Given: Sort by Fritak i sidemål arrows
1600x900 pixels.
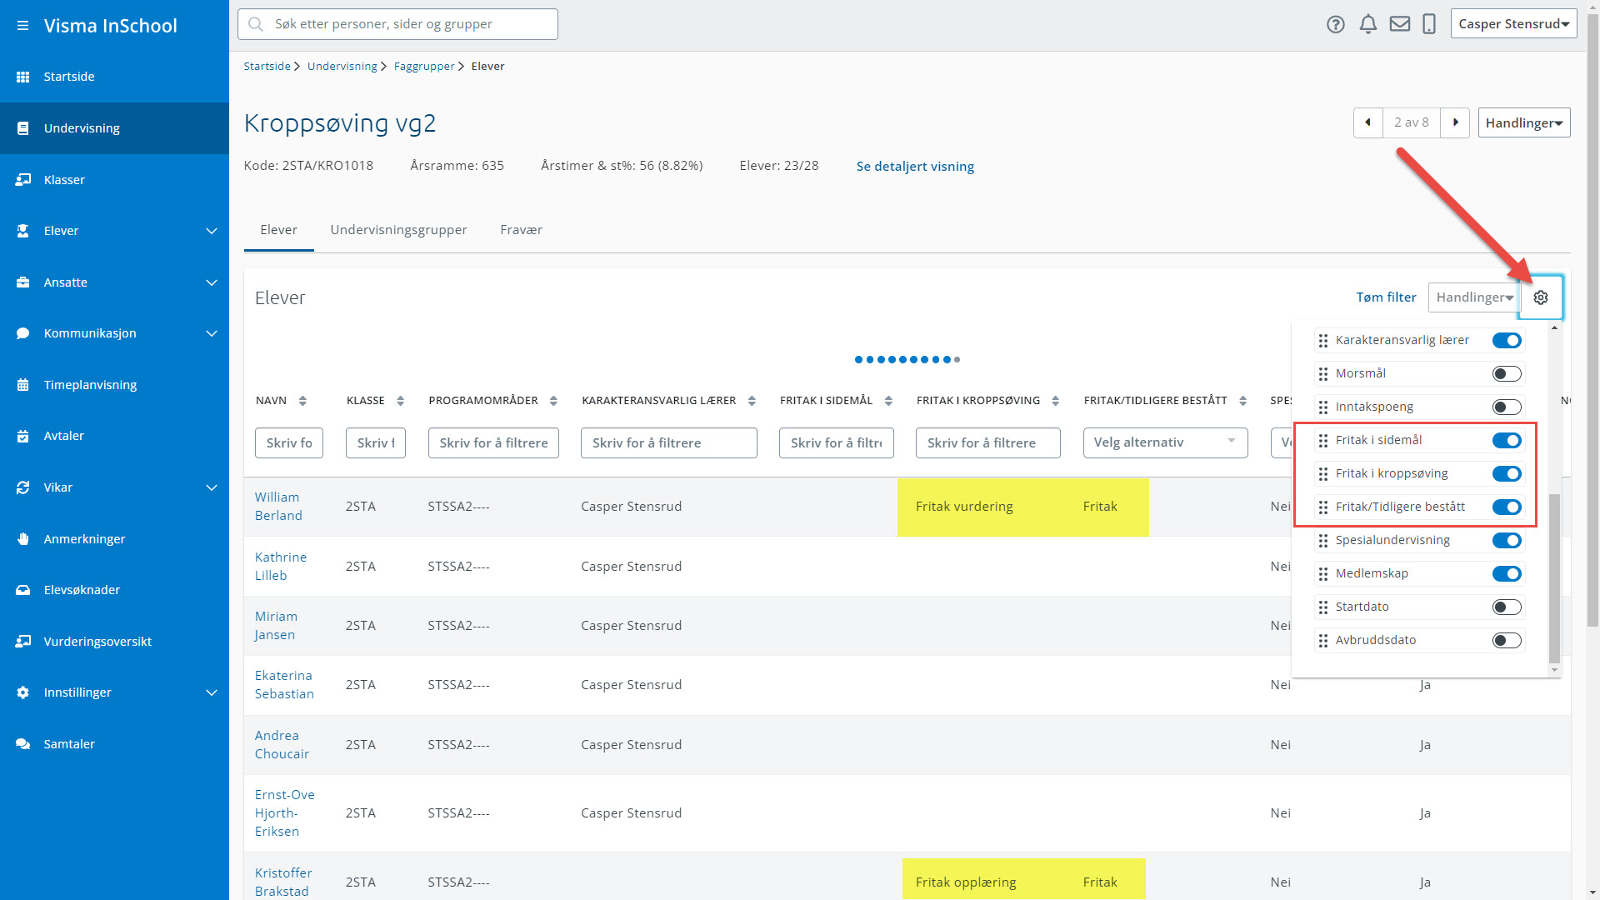Looking at the screenshot, I should point(888,401).
